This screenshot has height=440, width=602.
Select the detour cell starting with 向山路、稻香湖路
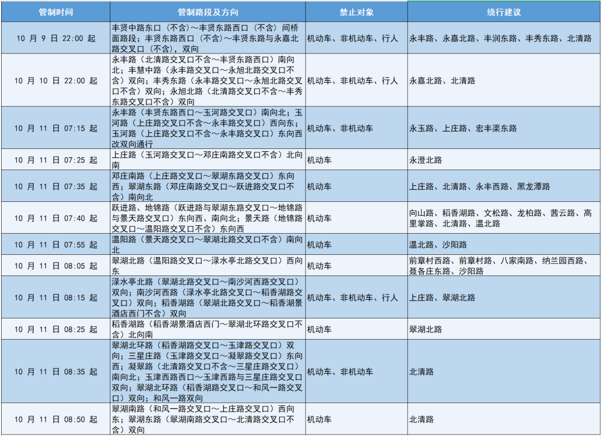[504, 218]
